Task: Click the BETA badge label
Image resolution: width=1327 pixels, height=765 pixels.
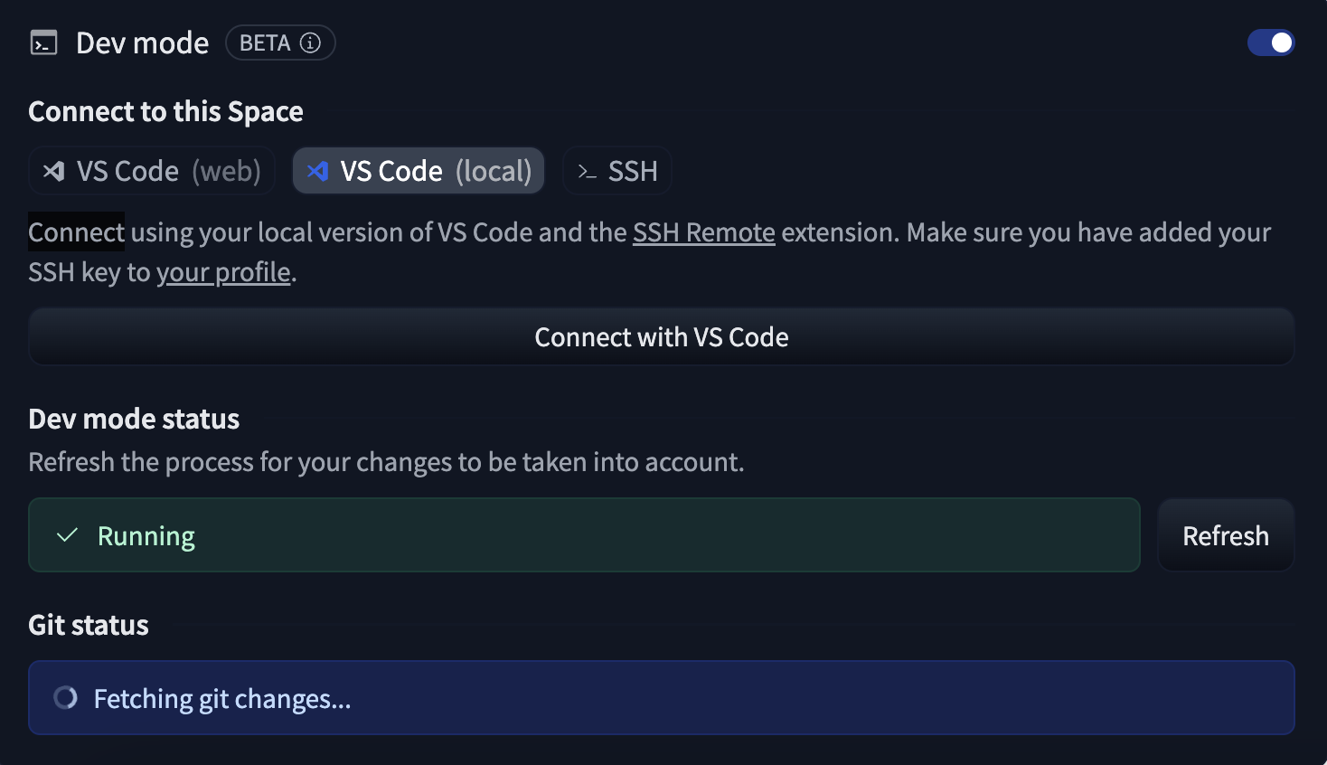Action: [x=265, y=42]
